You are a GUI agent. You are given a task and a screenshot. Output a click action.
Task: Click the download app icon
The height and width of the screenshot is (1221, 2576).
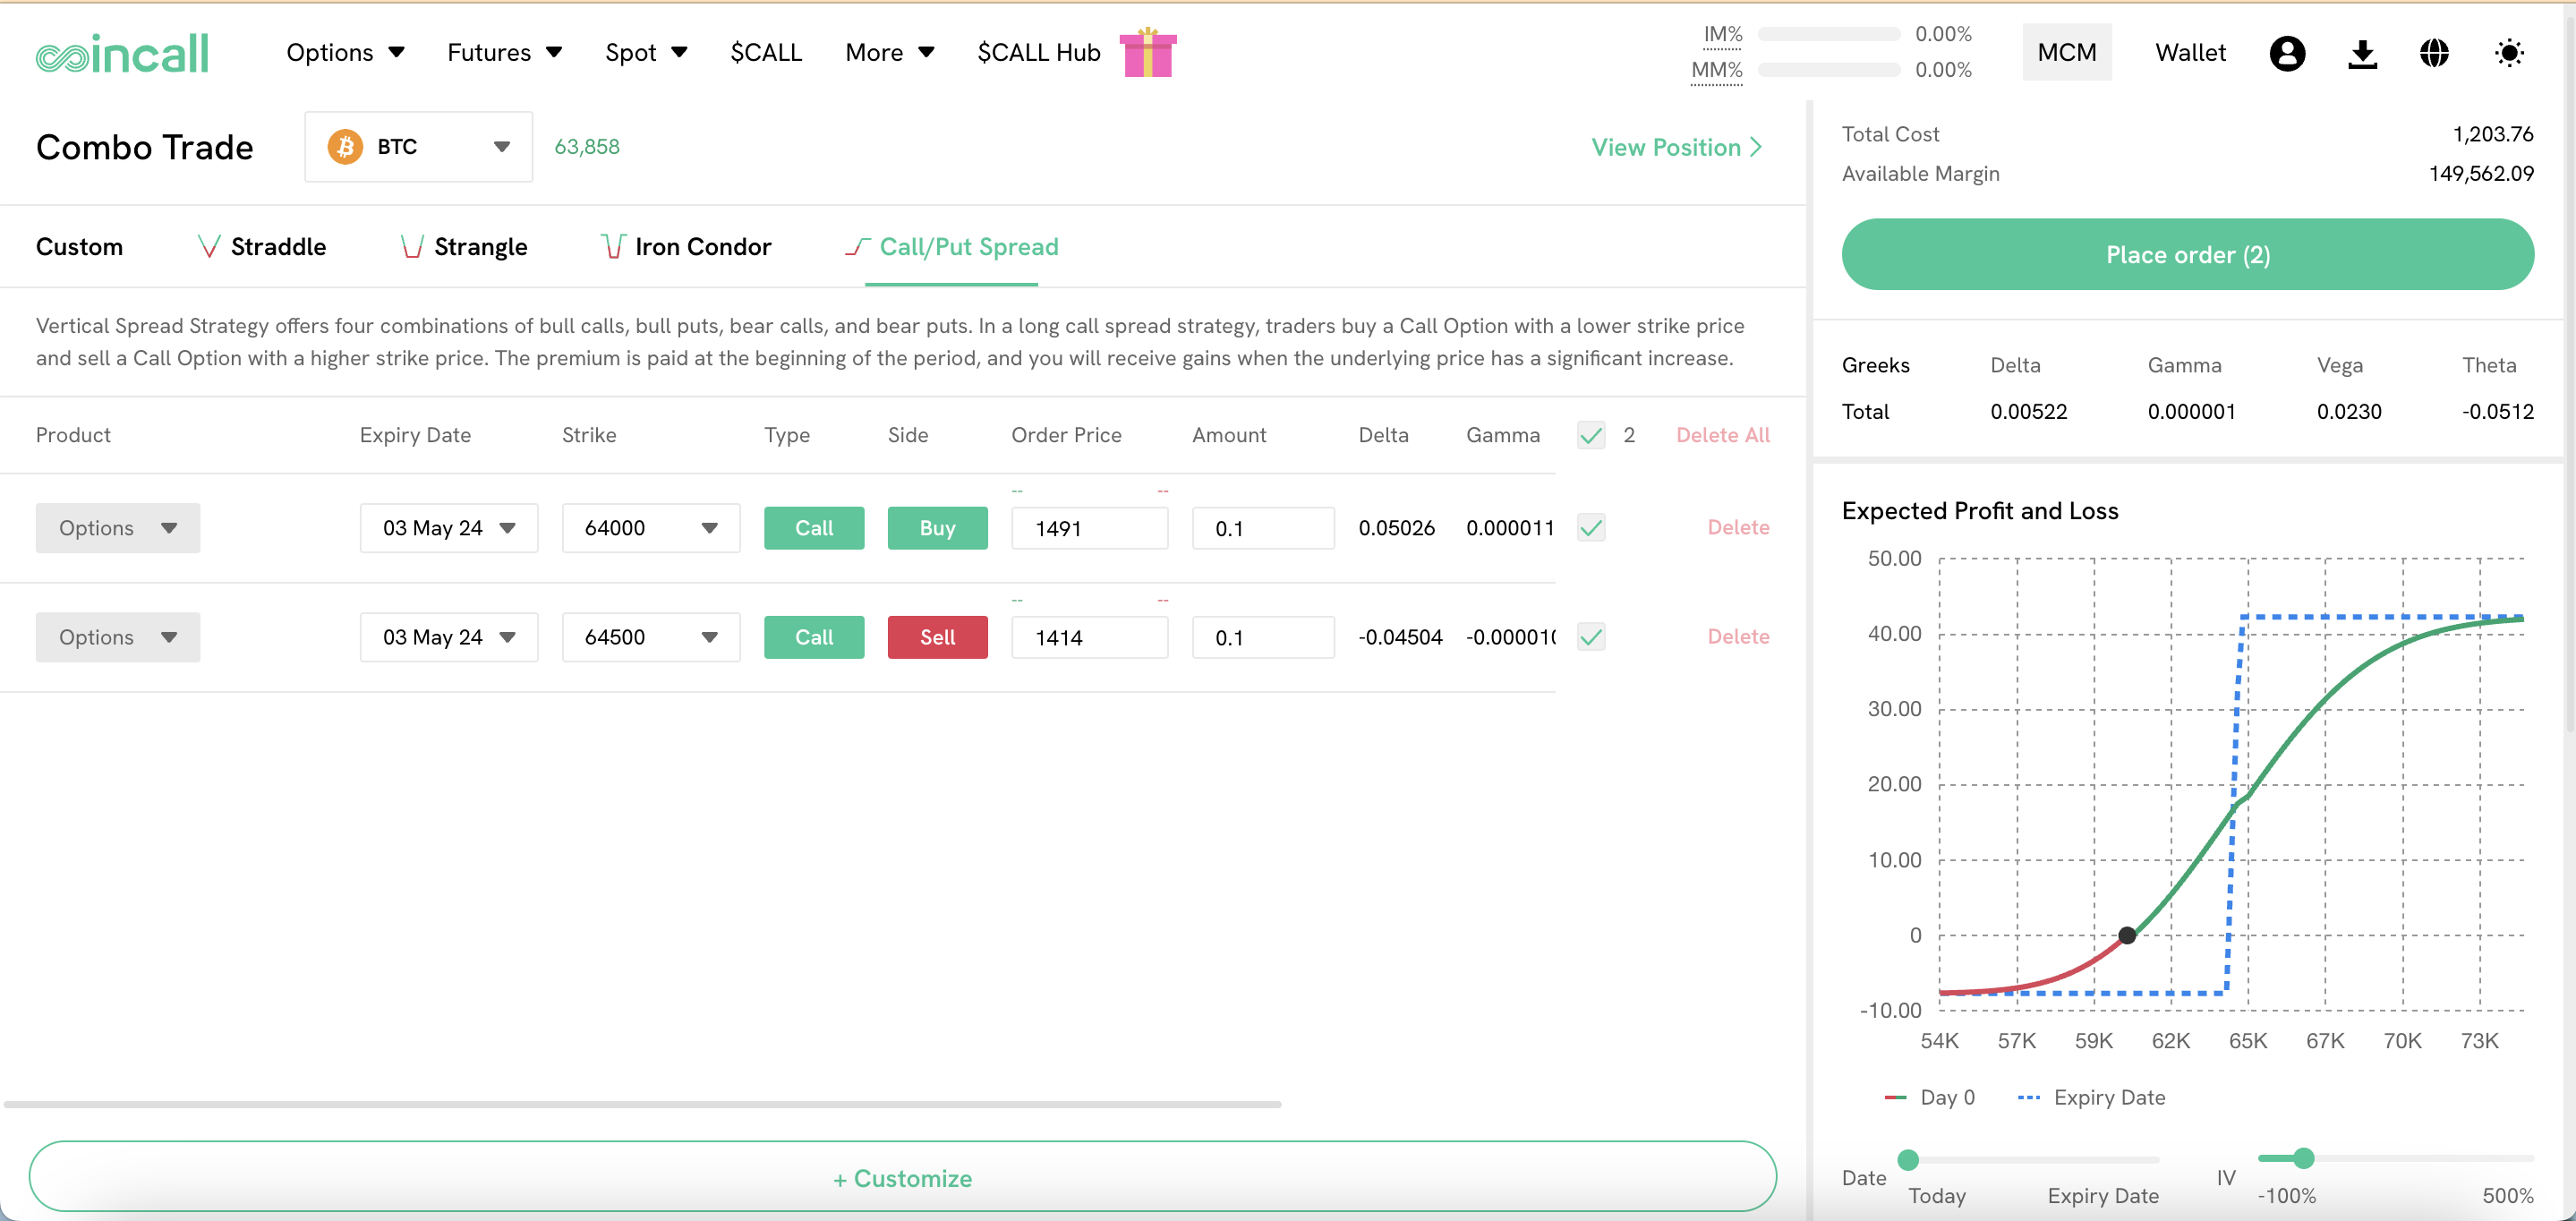(2361, 53)
